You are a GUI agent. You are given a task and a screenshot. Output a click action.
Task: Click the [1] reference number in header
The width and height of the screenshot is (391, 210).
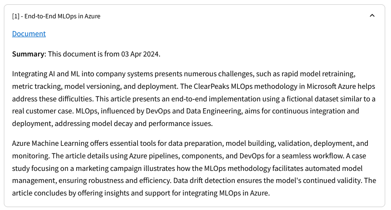click(16, 16)
